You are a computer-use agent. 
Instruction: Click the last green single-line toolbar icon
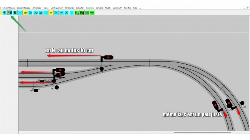point(92,13)
